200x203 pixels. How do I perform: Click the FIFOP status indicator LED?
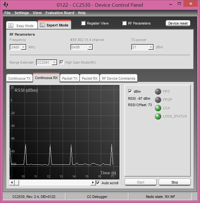coord(158,100)
